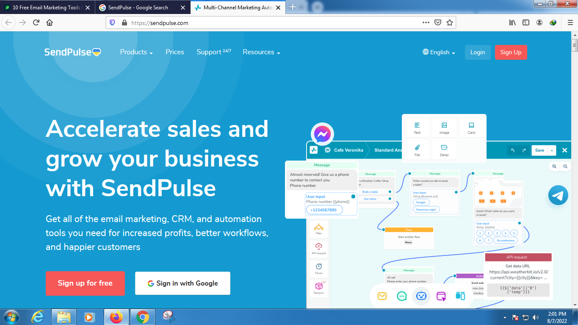This screenshot has height=325, width=578.
Task: Click the Sign Up header button
Action: (511, 53)
